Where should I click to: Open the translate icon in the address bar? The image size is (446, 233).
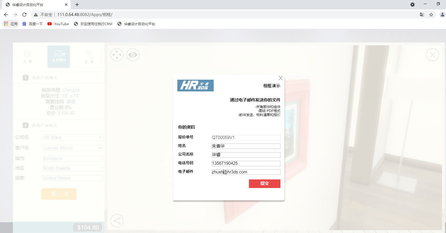pyautogui.click(x=422, y=14)
